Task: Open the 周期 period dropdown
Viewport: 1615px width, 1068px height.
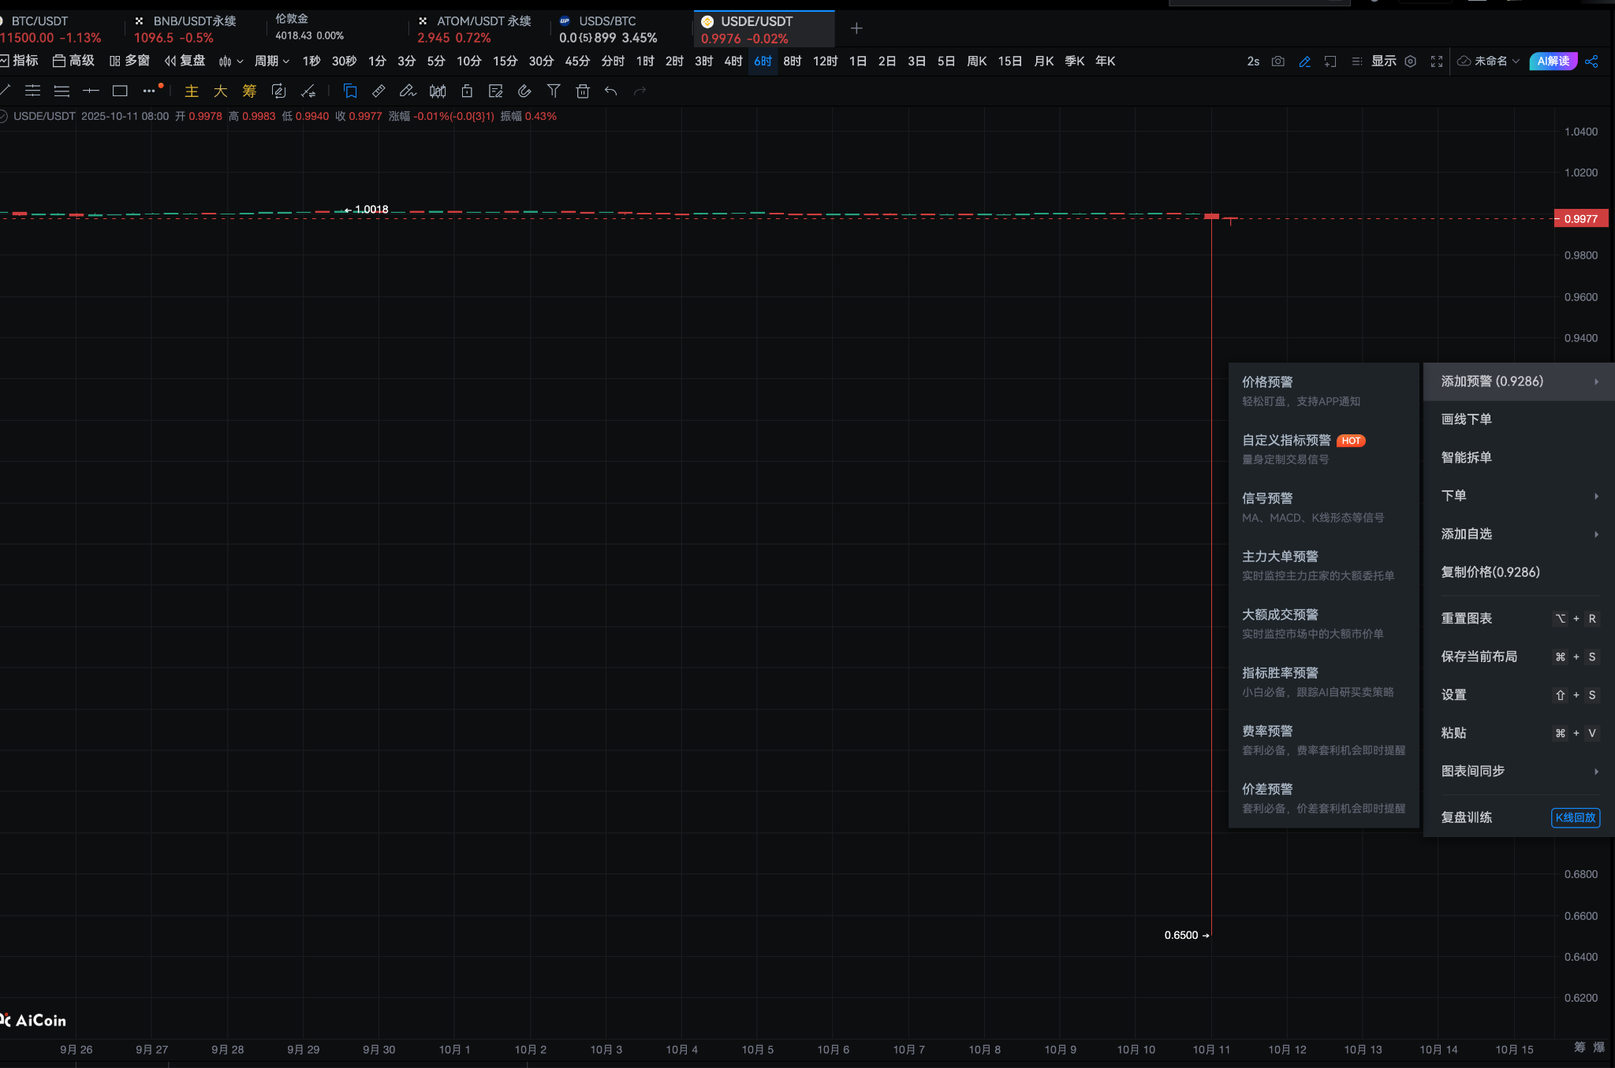Action: point(271,61)
